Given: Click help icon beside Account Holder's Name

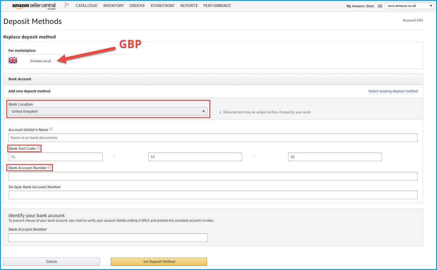Looking at the screenshot, I should (x=51, y=129).
